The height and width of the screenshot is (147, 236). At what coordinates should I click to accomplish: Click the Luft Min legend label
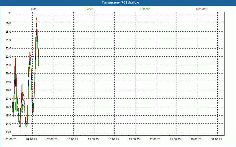click(145, 9)
